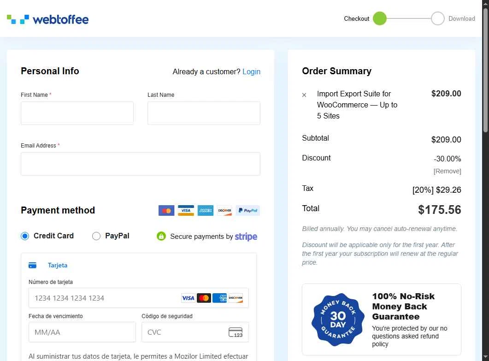Focus the Last Name input field
489x361 pixels.
click(x=204, y=113)
